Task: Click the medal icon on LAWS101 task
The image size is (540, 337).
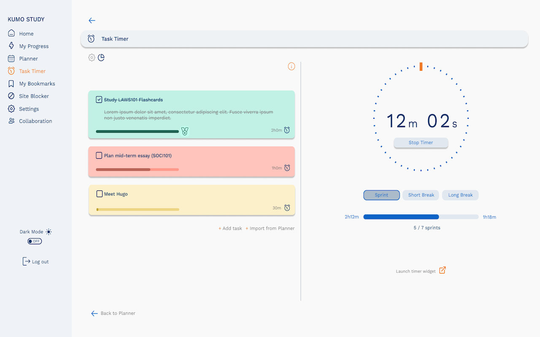Action: pyautogui.click(x=185, y=131)
